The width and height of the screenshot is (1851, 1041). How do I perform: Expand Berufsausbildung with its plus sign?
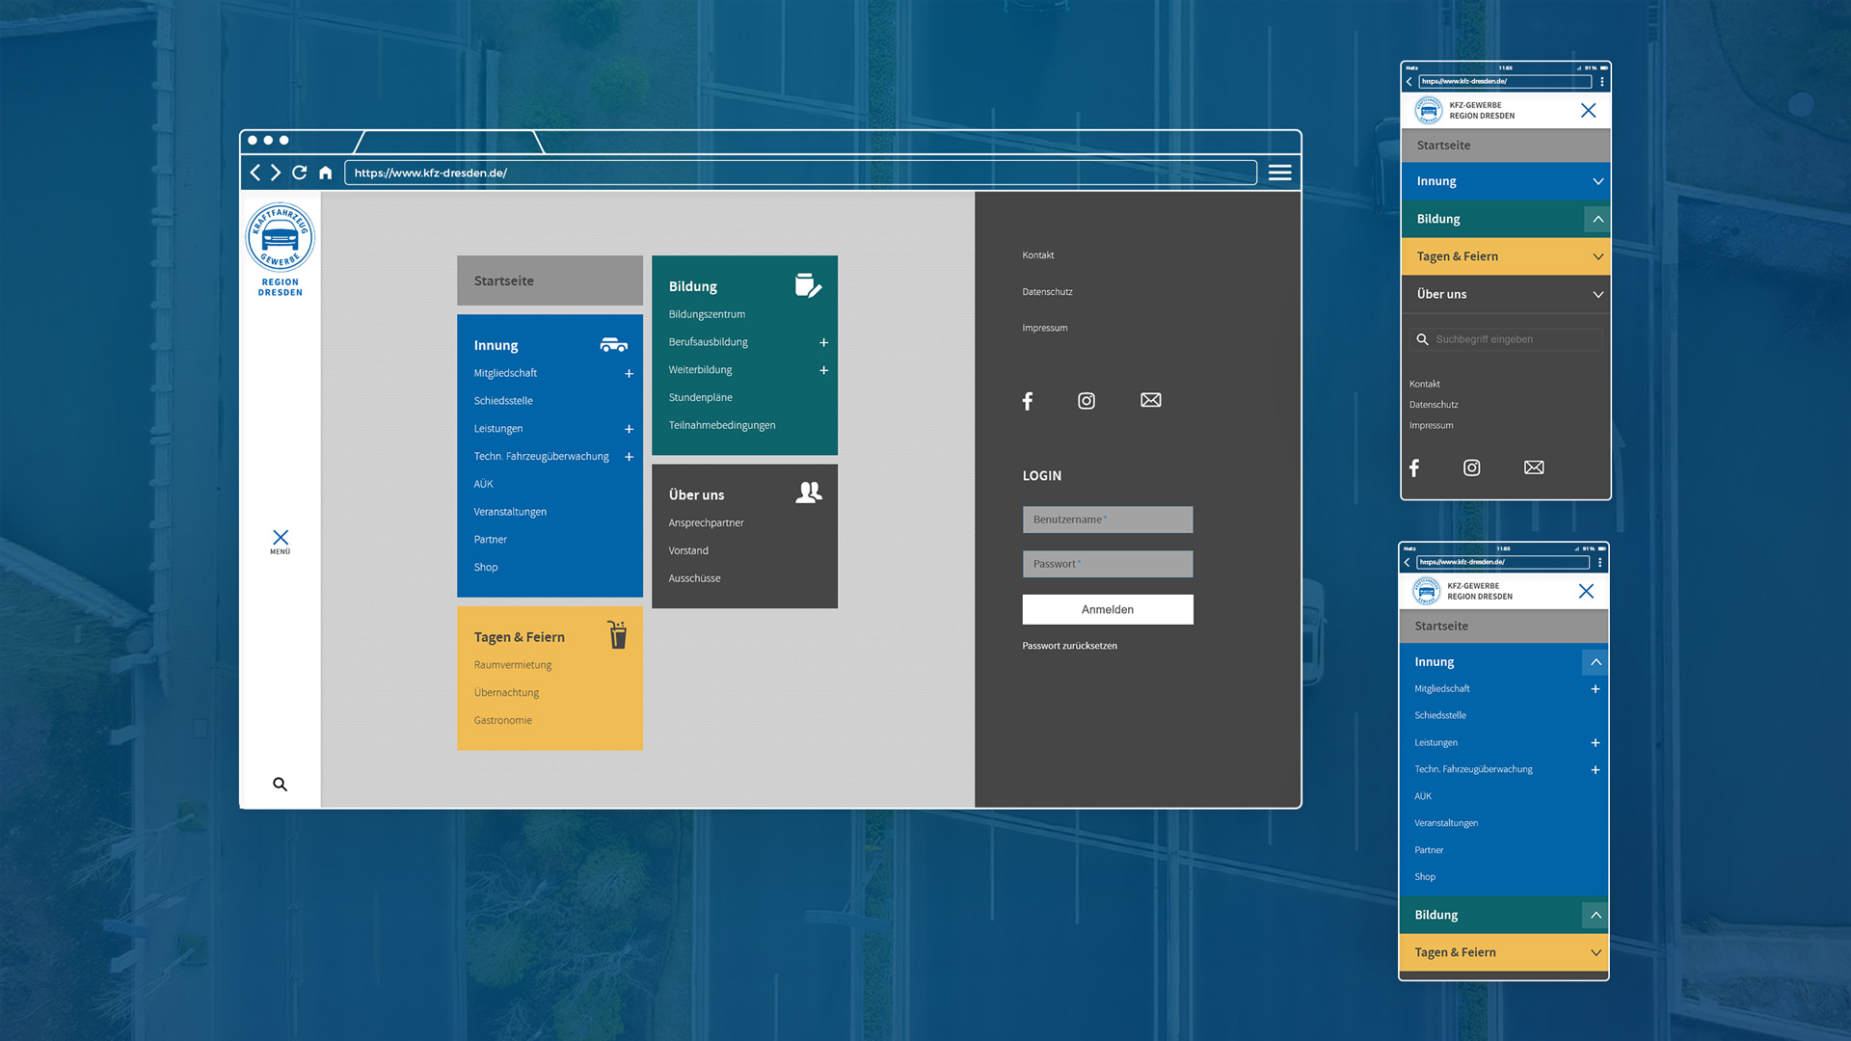coord(823,343)
